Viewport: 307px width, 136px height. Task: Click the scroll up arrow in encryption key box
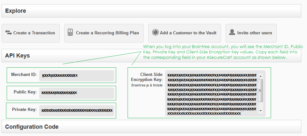click(261, 76)
